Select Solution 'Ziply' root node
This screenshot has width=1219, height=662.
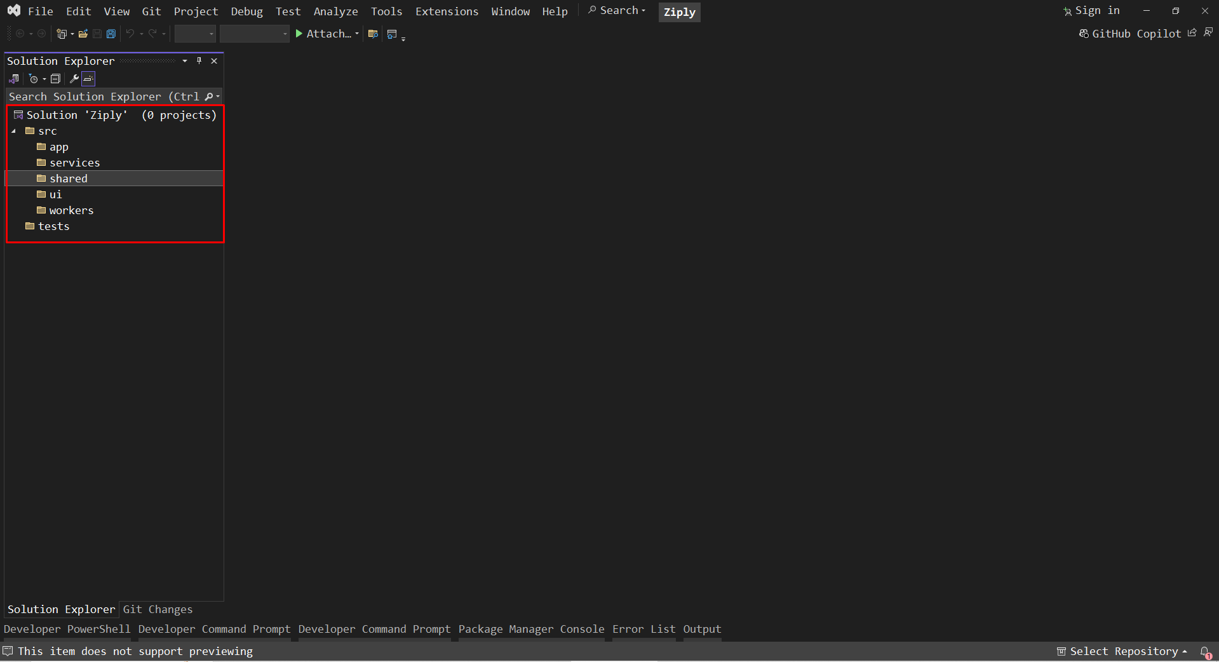coord(115,115)
